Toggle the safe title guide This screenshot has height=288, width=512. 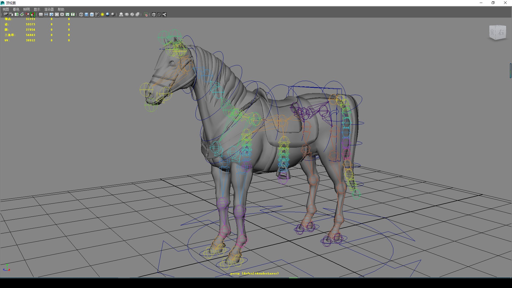(73, 14)
